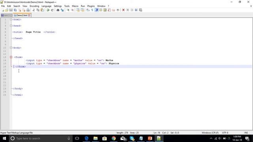The height and width of the screenshot is (142, 253).
Task: Open the Run menu
Action: (83, 6)
